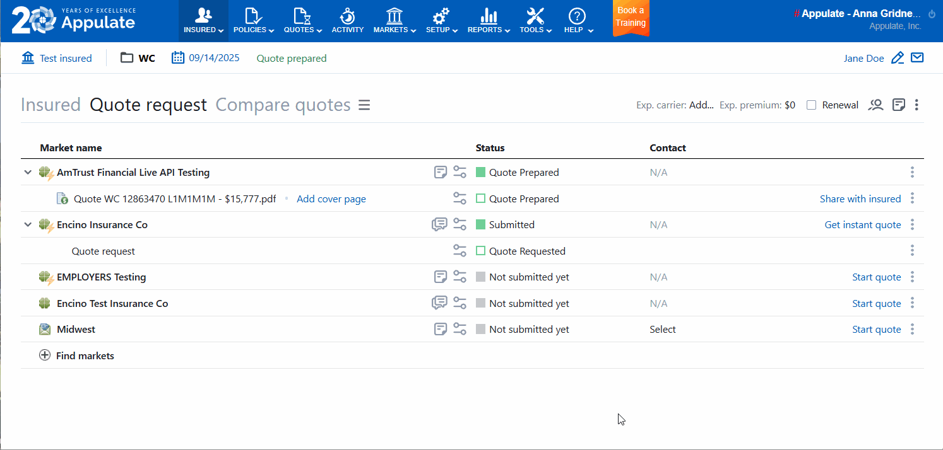Open the Policies menu

(253, 21)
